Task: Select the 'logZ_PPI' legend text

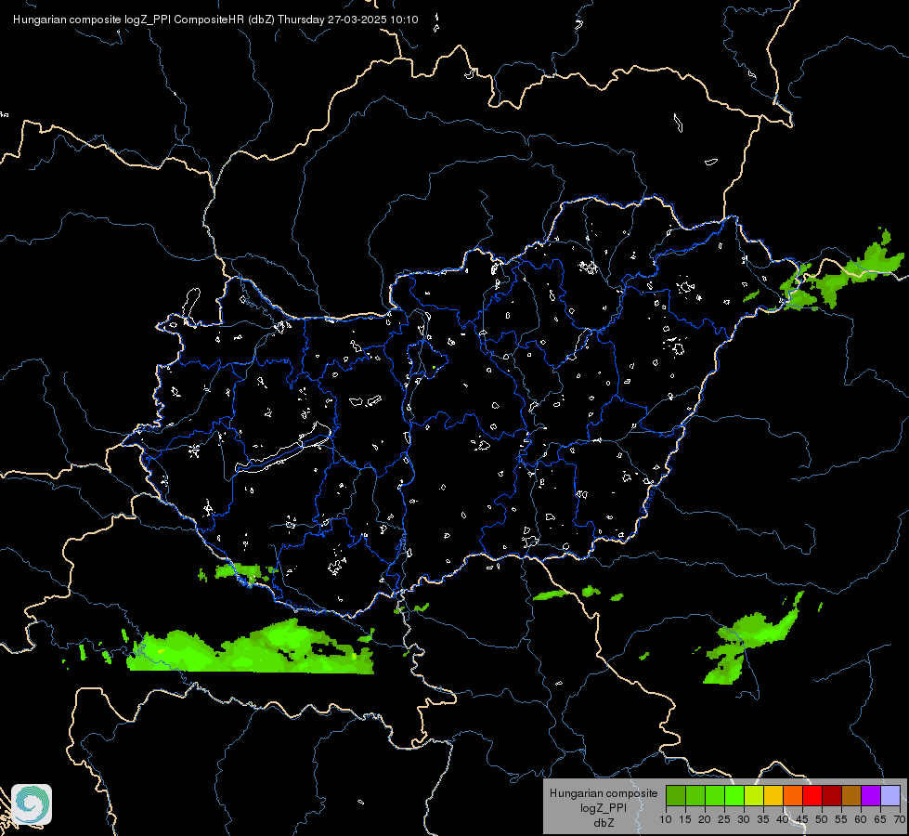Action: point(604,808)
